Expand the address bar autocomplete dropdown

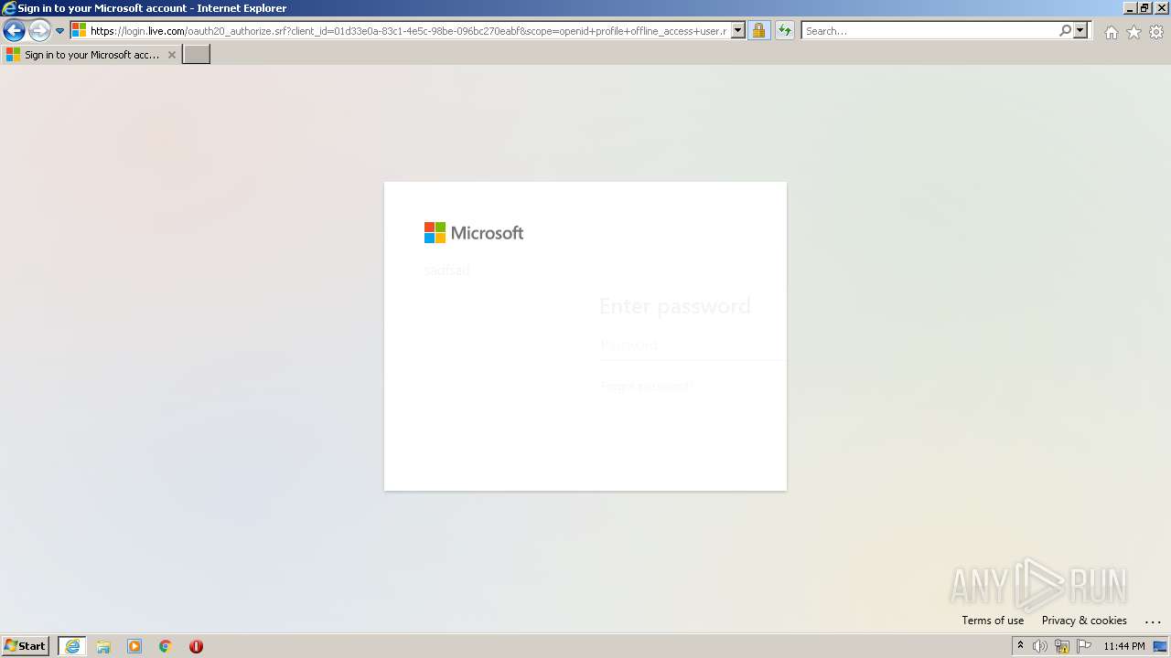(738, 30)
